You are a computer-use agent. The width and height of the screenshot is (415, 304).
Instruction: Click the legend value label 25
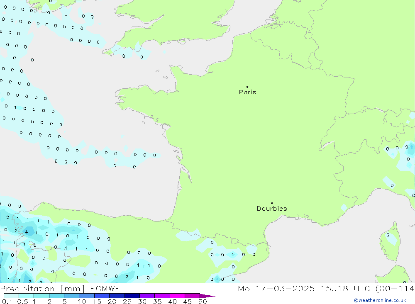point(127,302)
